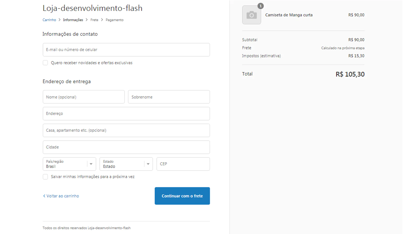Click Continuar com o frete button
This screenshot has width=417, height=234.
point(182,196)
